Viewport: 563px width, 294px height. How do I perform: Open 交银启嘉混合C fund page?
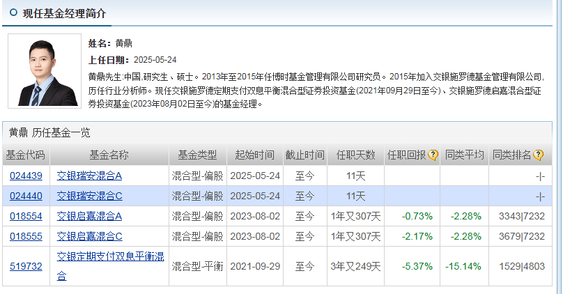click(x=89, y=236)
